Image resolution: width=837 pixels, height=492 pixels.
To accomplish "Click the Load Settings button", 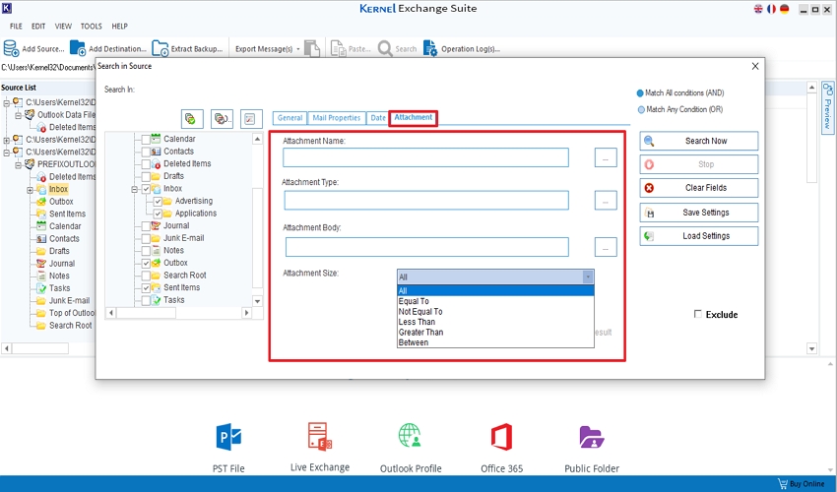I will pos(699,236).
